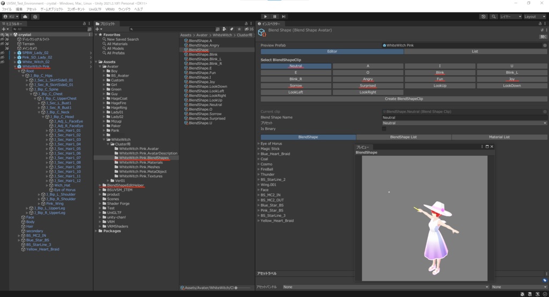The image size is (549, 297).
Task: Toggle hidden packages visibility icon showing 16
Action: (x=249, y=29)
